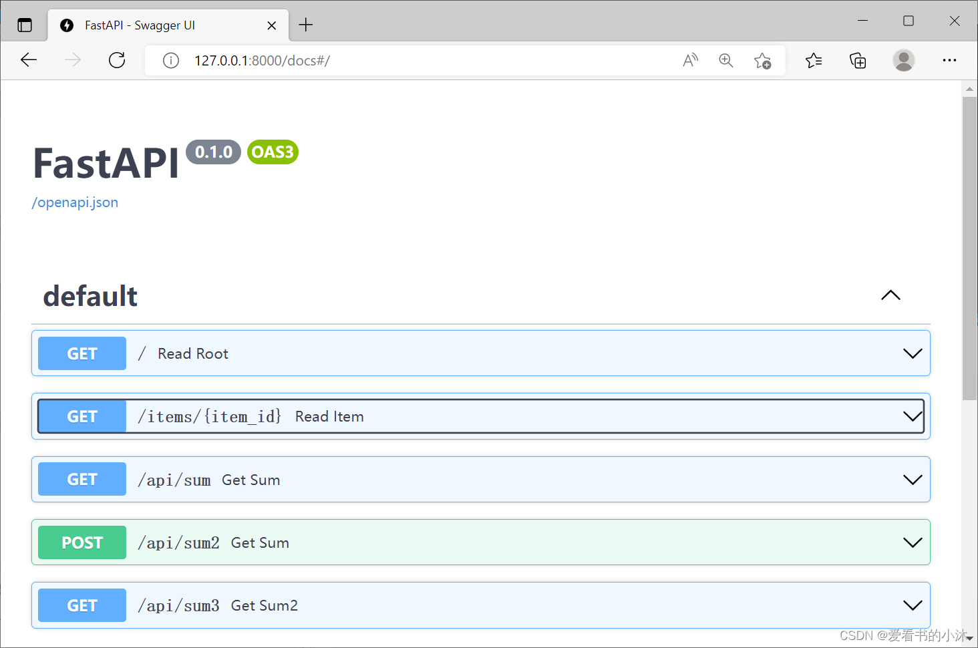Screen dimensions: 978x648
Task: Click the Get Sum2 summary text
Action: click(265, 606)
